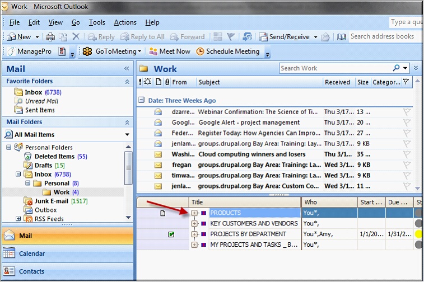Click the Attachment paperclip column header
The height and width of the screenshot is (282, 424).
tap(167, 82)
